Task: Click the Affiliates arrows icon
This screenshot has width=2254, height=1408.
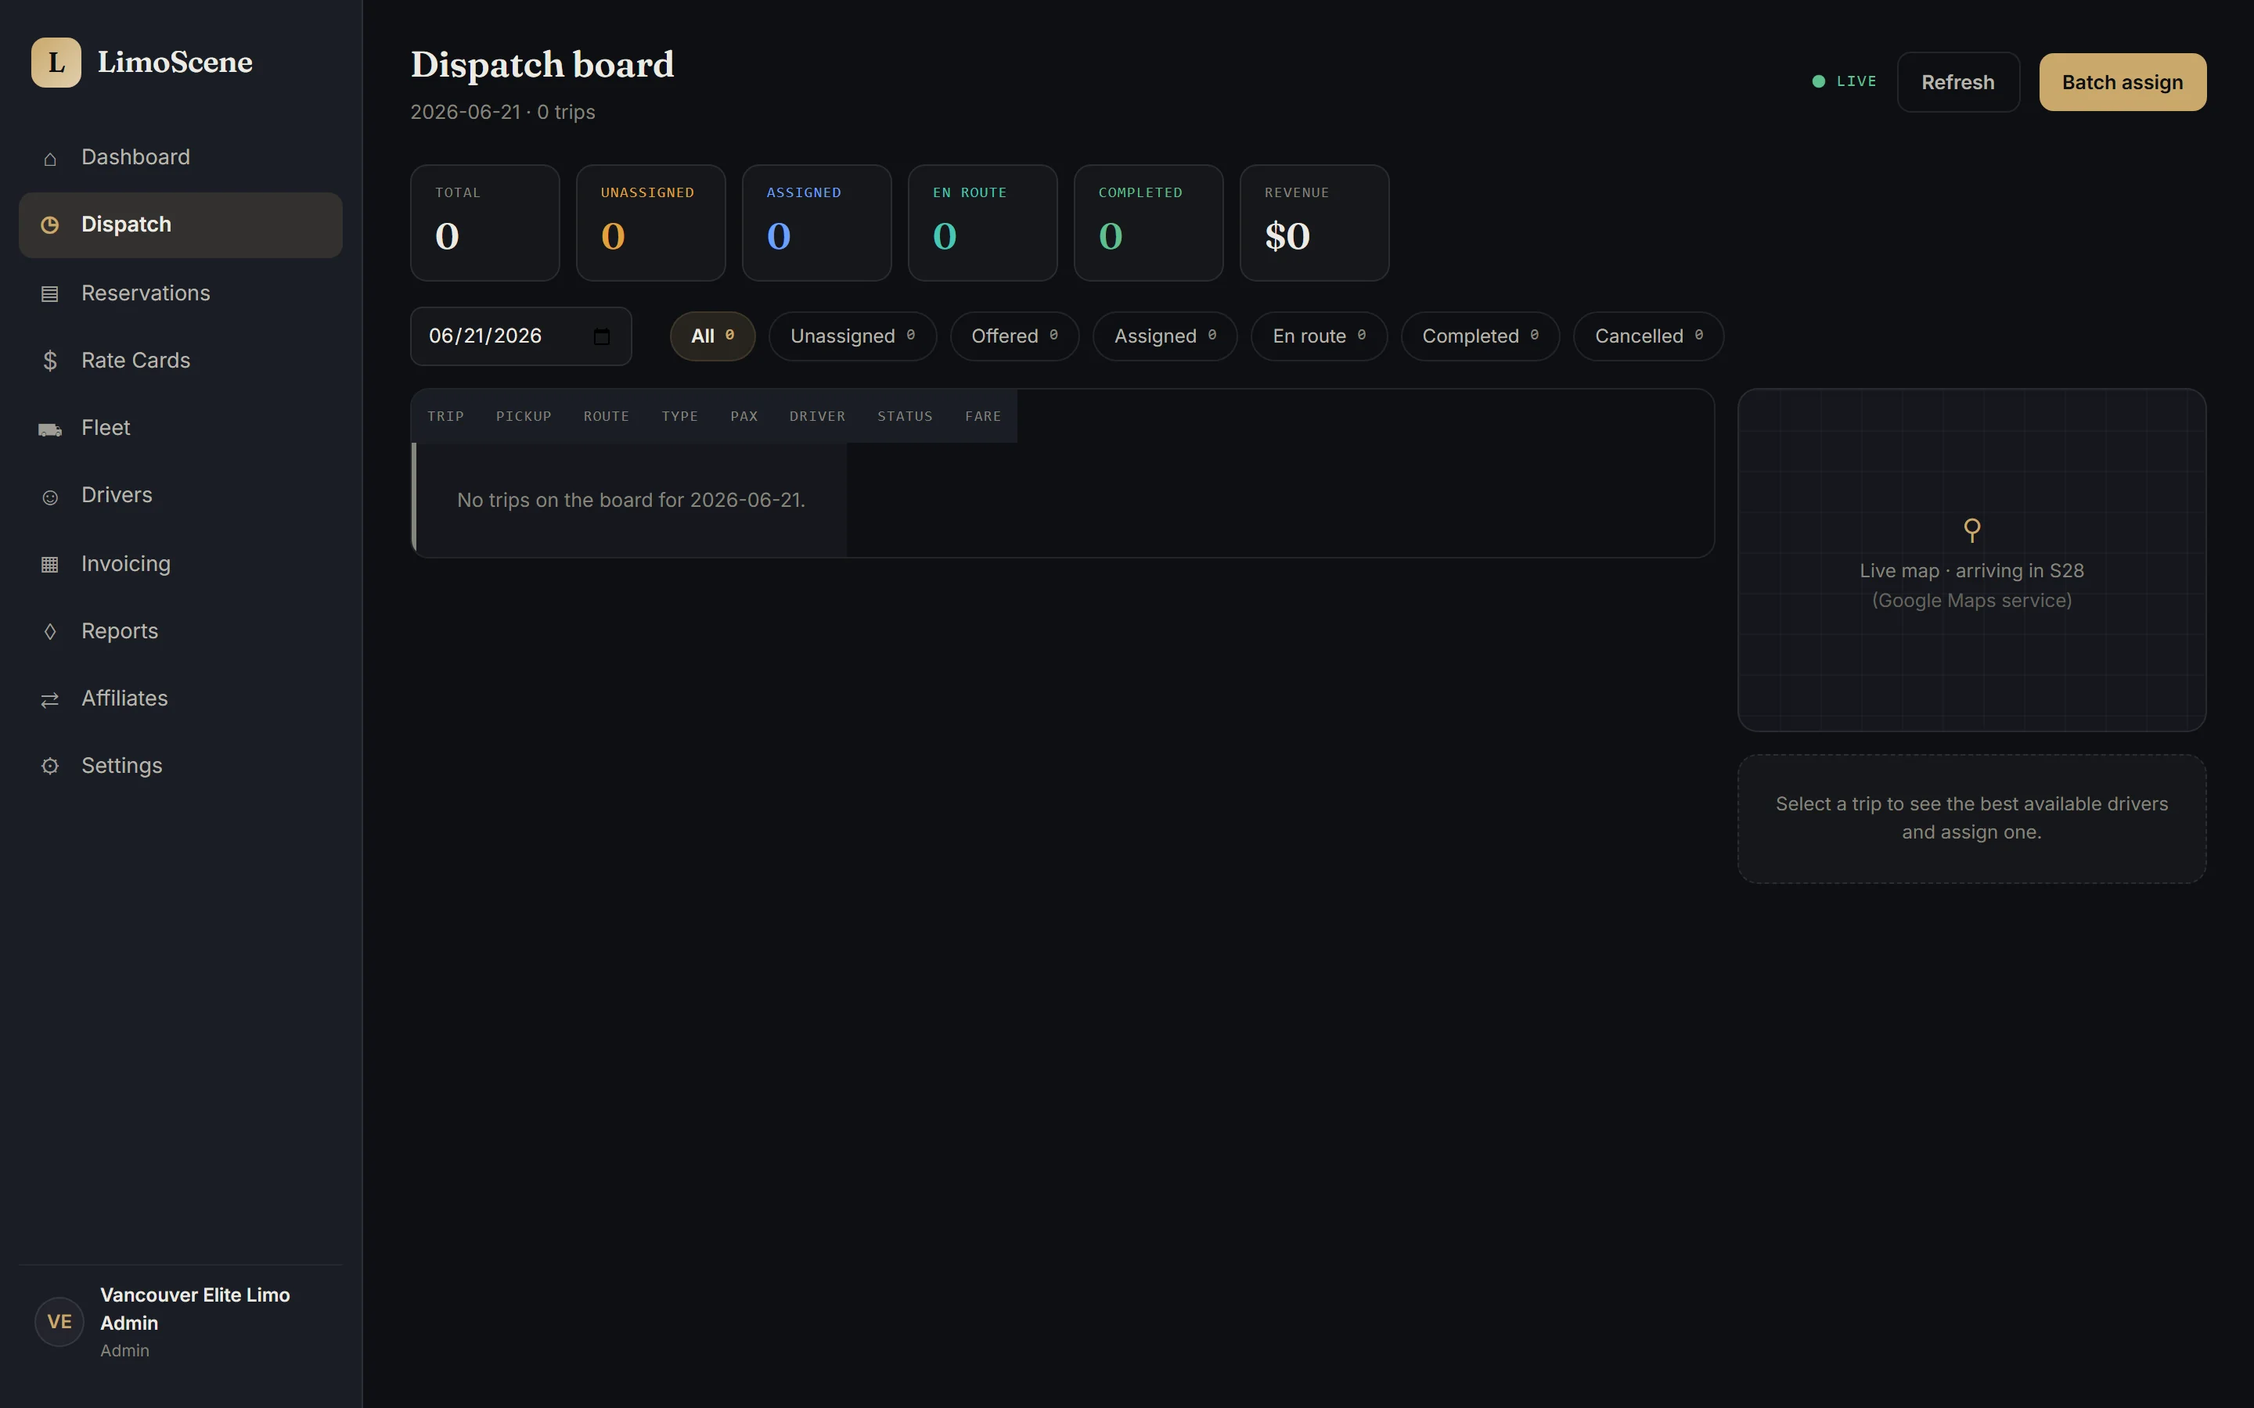Action: tap(50, 699)
